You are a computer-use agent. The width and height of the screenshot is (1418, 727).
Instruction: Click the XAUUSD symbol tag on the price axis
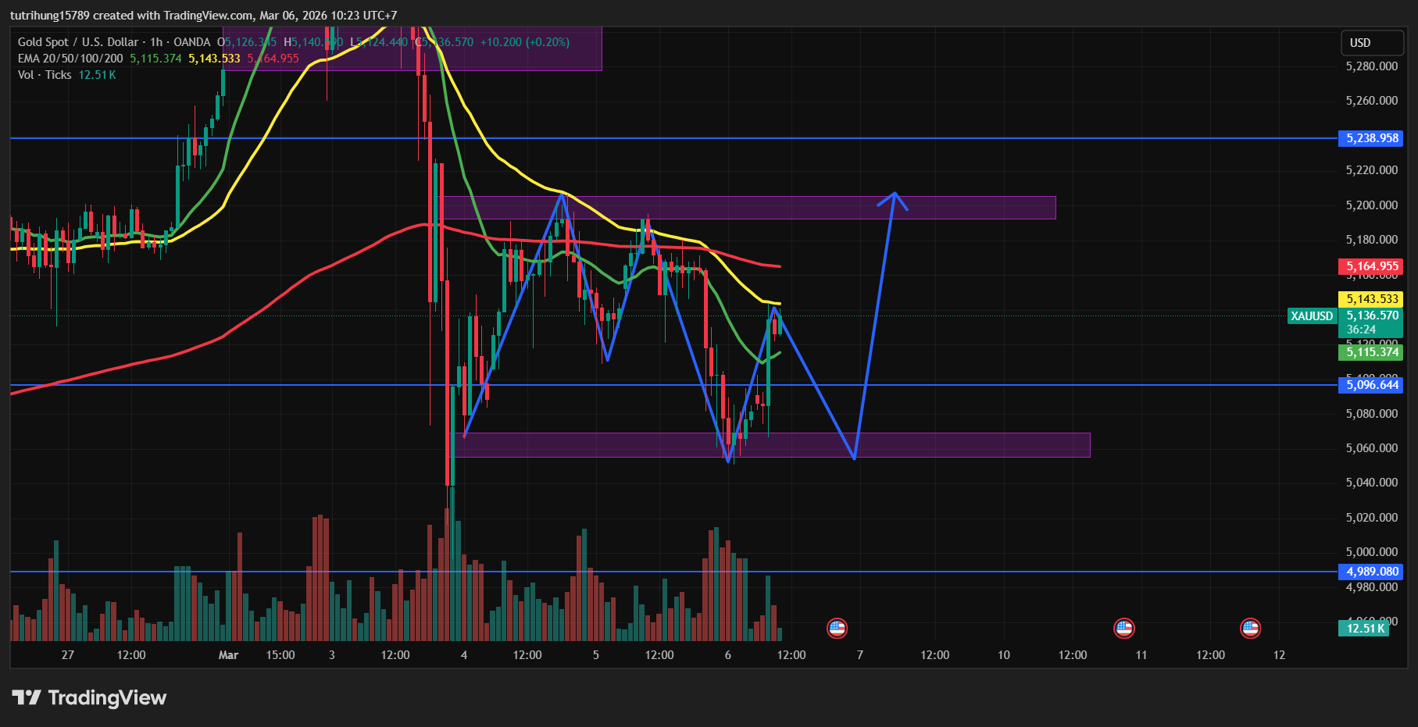pos(1312,316)
